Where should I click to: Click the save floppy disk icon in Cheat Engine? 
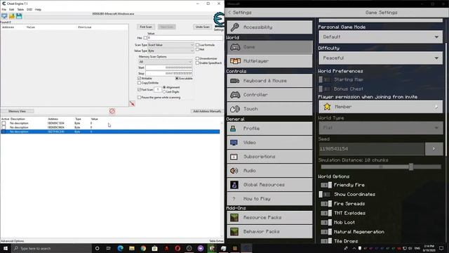[19, 16]
